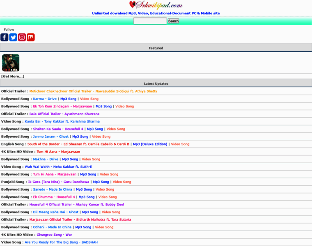Open Video Song link for Ek Chumma

[108, 197]
